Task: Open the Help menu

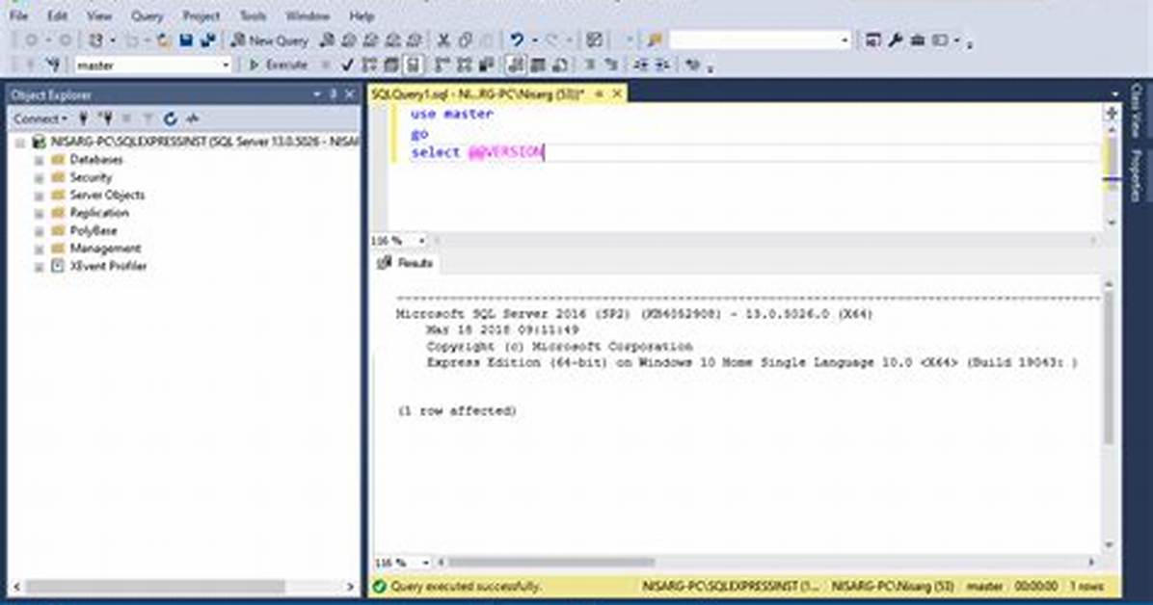Action: click(362, 15)
